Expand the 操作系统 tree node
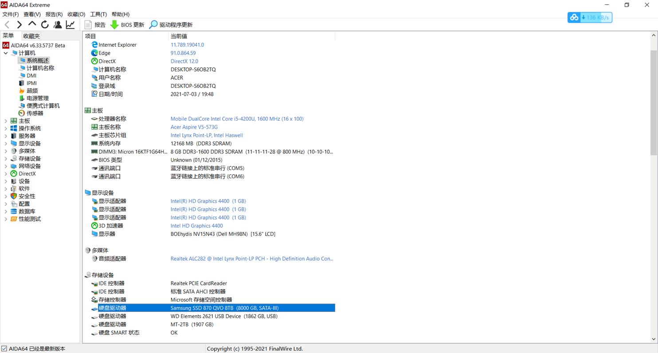 (x=6, y=129)
